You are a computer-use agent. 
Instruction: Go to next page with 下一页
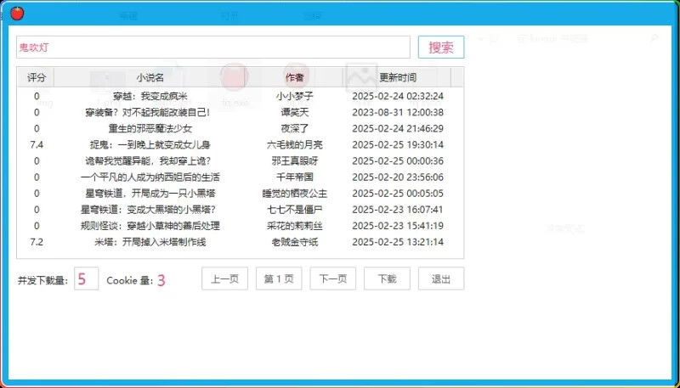(332, 279)
